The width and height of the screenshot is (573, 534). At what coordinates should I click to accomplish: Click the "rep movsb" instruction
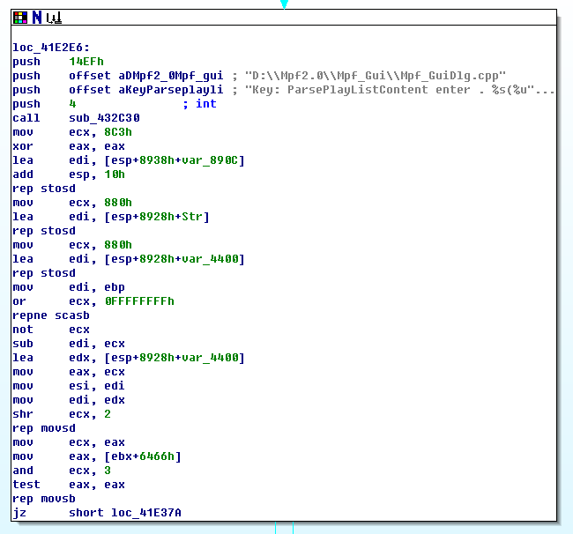coord(44,499)
